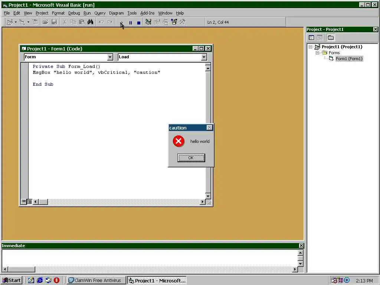Click the Add Standard EXE Project icon
380x285 pixels.
[10, 22]
